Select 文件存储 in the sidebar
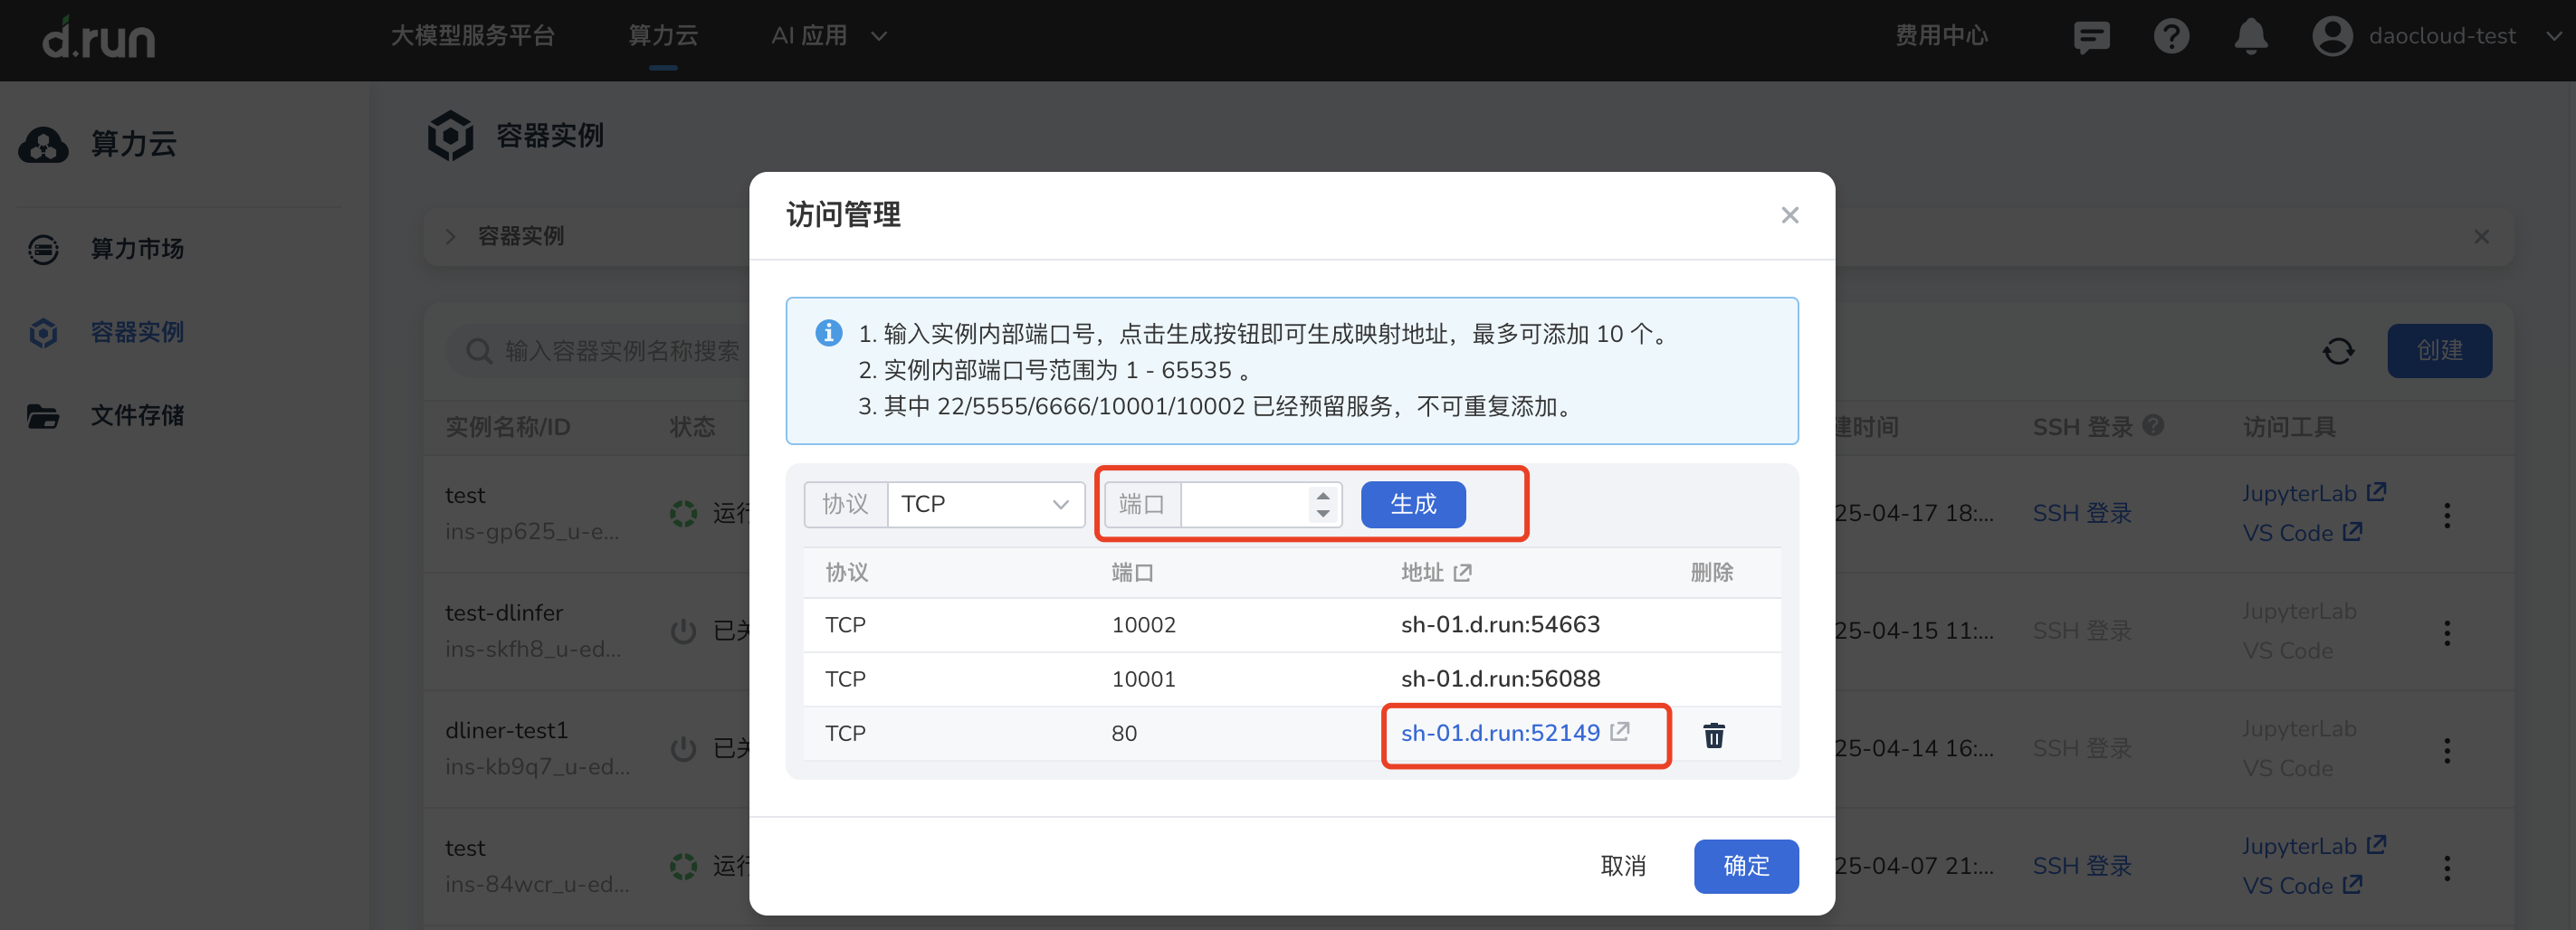Viewport: 2576px width, 930px height. pyautogui.click(x=137, y=415)
